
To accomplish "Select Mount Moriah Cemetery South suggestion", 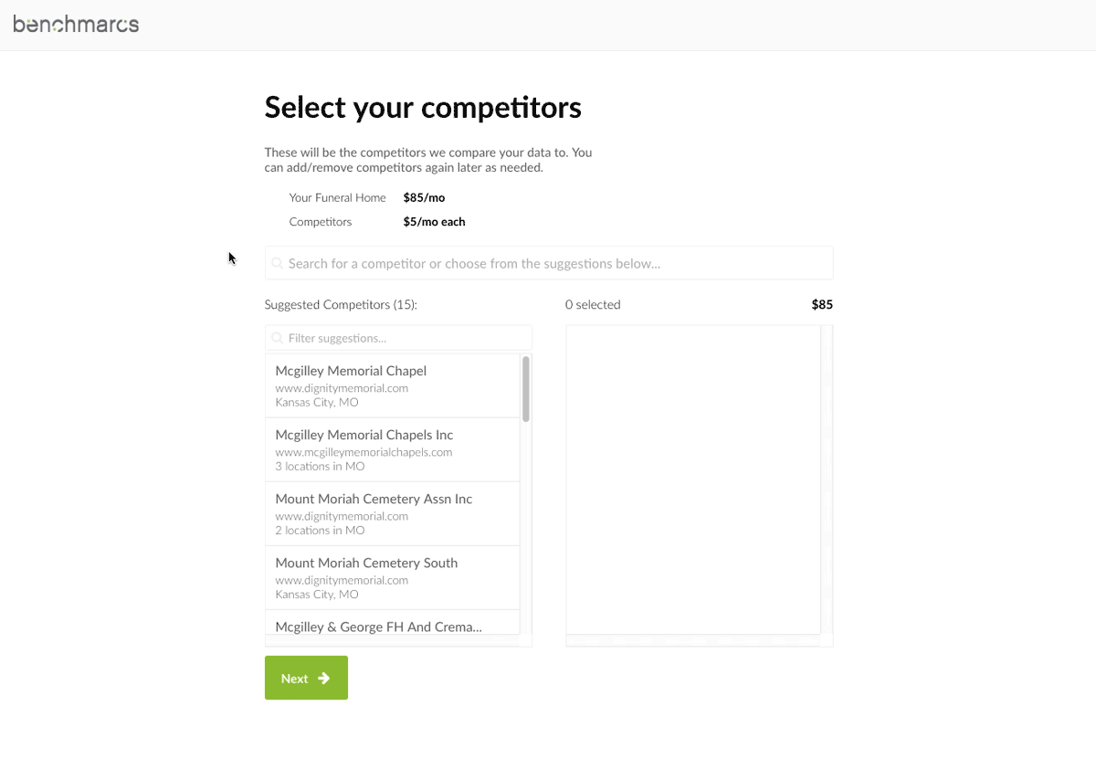I will coord(393,578).
